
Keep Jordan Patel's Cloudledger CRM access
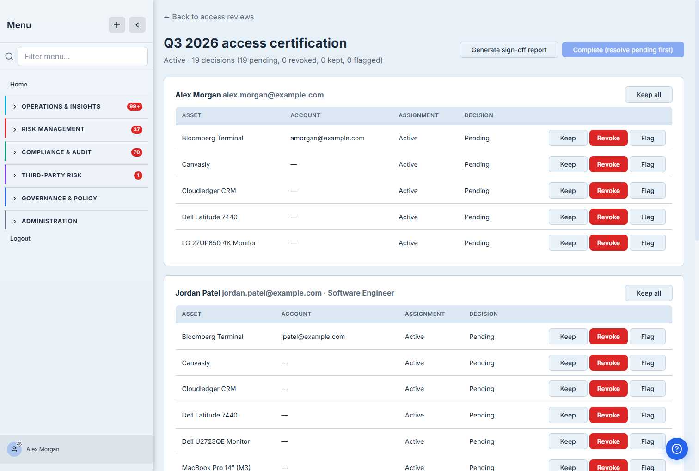568,389
